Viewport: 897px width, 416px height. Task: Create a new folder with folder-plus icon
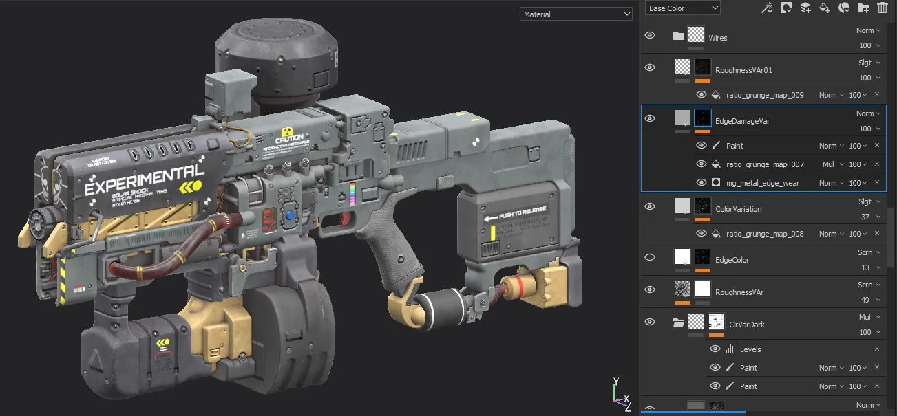[863, 8]
